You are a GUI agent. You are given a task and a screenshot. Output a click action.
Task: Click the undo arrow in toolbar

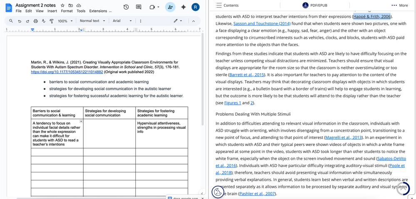coord(20,21)
